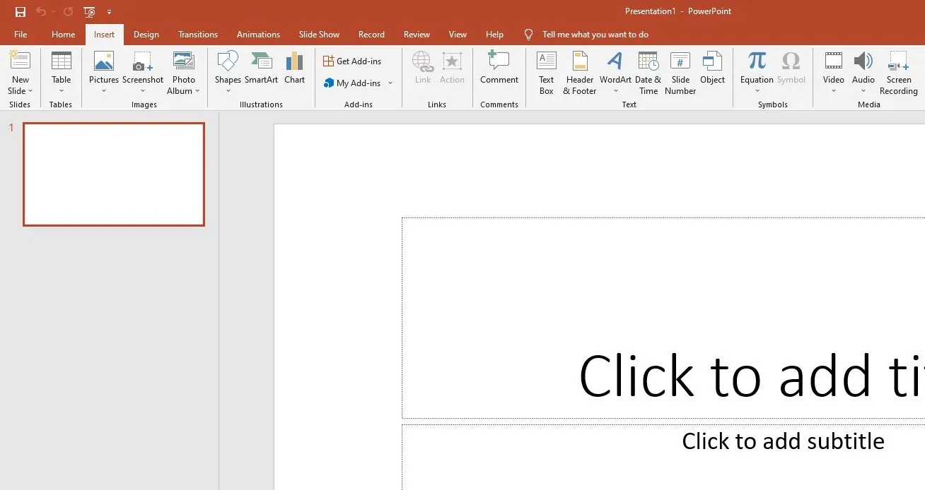Select the slide 1 thumbnail
This screenshot has width=925, height=490.
114,174
